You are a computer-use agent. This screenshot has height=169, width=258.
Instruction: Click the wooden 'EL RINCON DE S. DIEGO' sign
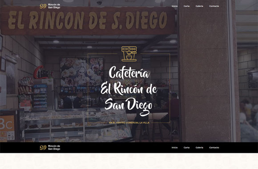88,20
